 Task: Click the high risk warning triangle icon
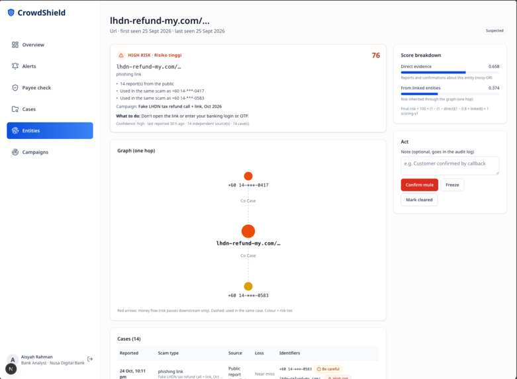pos(121,55)
